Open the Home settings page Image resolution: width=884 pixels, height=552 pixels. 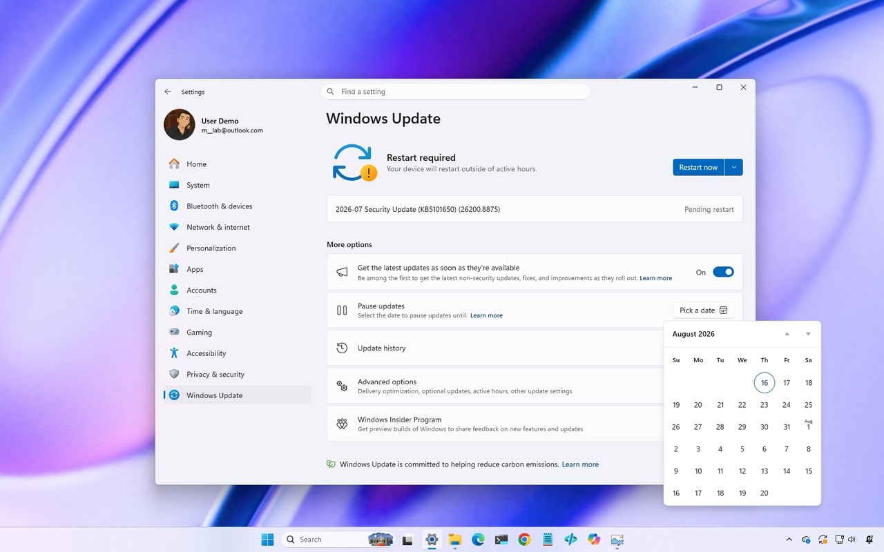(x=237, y=164)
